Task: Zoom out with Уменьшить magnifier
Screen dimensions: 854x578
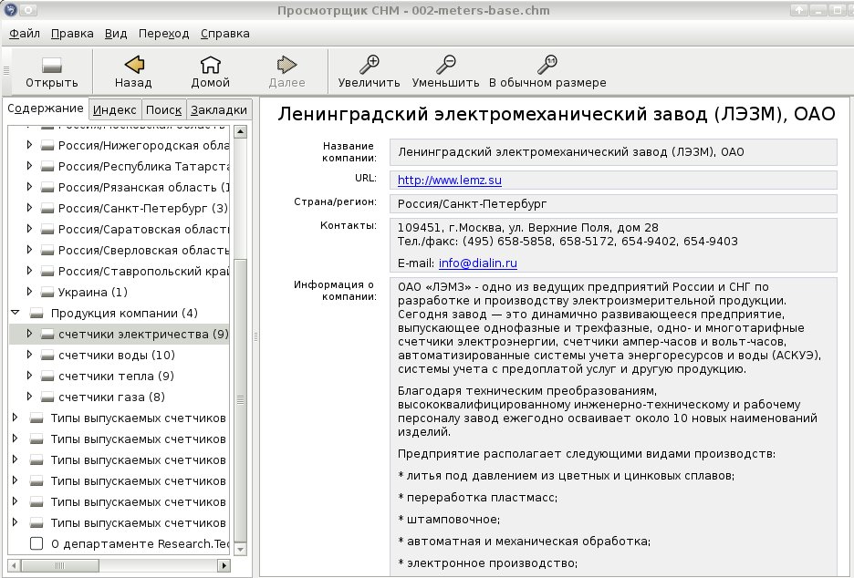Action: (x=445, y=64)
